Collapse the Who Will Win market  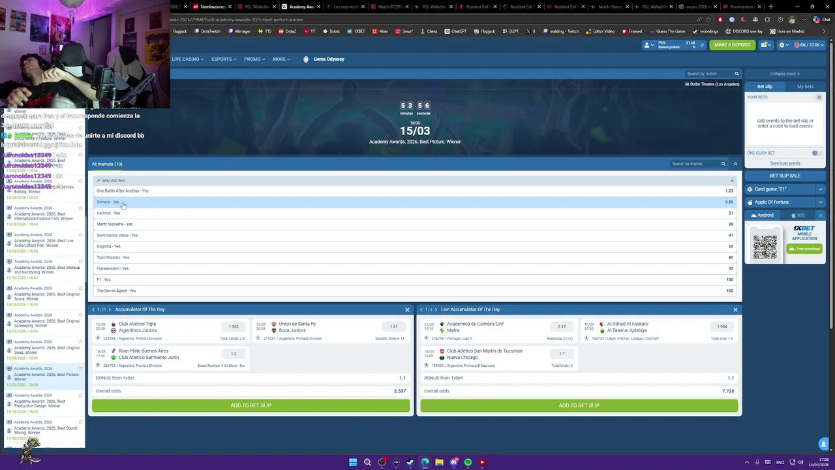point(732,181)
